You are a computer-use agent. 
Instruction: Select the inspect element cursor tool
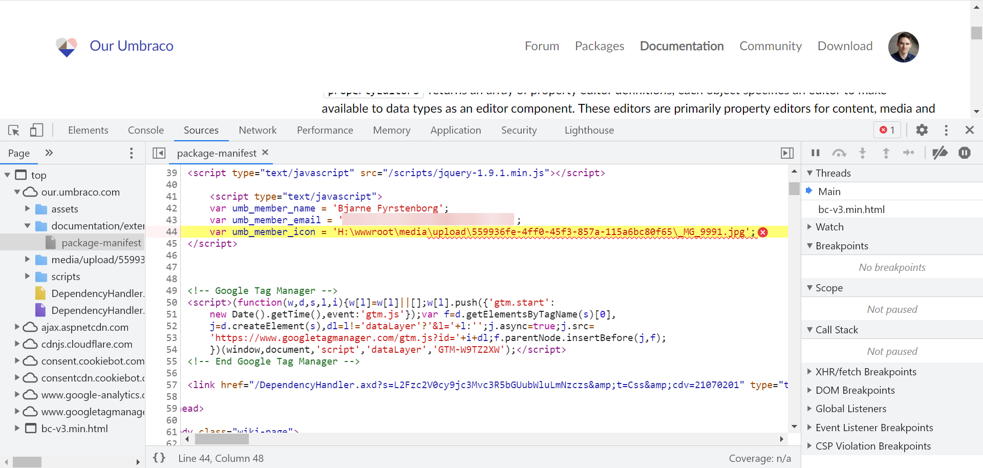pyautogui.click(x=14, y=130)
